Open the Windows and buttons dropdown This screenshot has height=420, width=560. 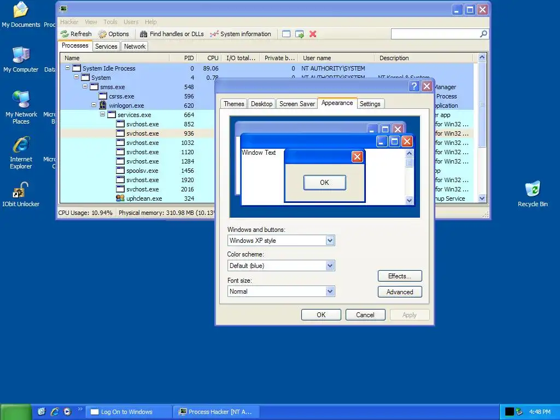(x=330, y=241)
